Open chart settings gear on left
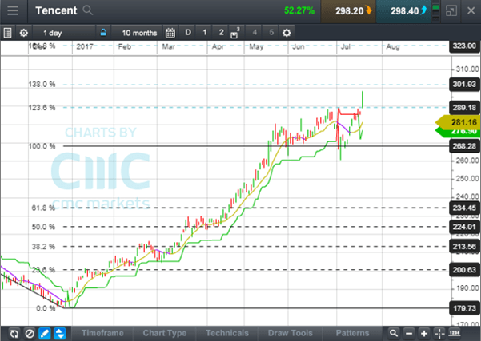Viewport: 481px width, 341px height. tap(24, 33)
